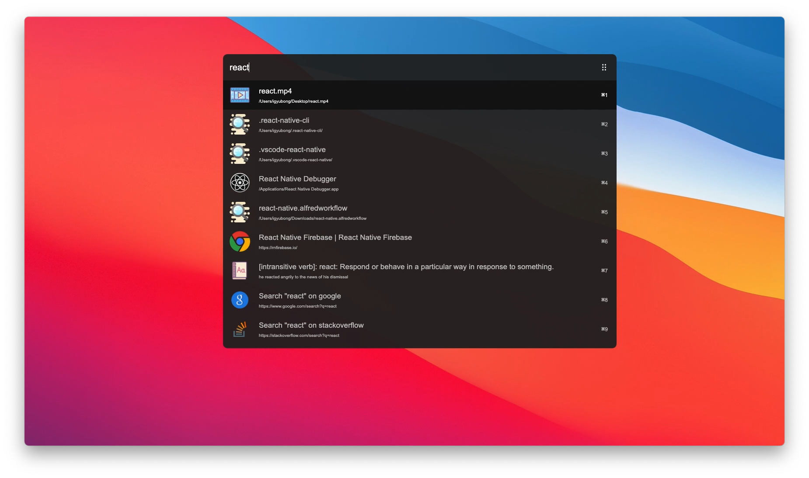Click the react.mp4 video file icon
809x478 pixels.
pos(240,95)
